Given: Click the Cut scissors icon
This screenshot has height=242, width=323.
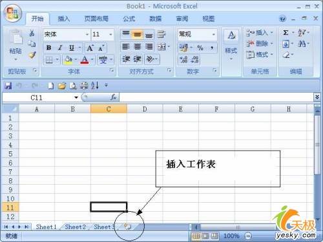Looking at the screenshot, I should click(32, 33).
